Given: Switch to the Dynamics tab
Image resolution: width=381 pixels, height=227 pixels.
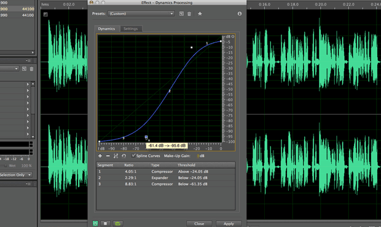Looking at the screenshot, I should click(106, 29).
